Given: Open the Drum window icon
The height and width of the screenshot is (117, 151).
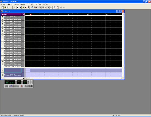Looking at the screenshot, I should coord(43,7).
